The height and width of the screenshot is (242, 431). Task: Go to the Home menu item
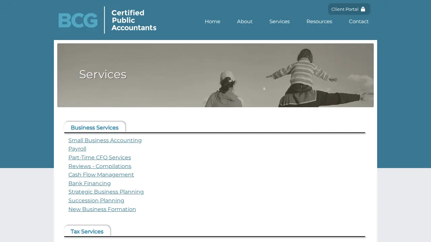pyautogui.click(x=212, y=22)
